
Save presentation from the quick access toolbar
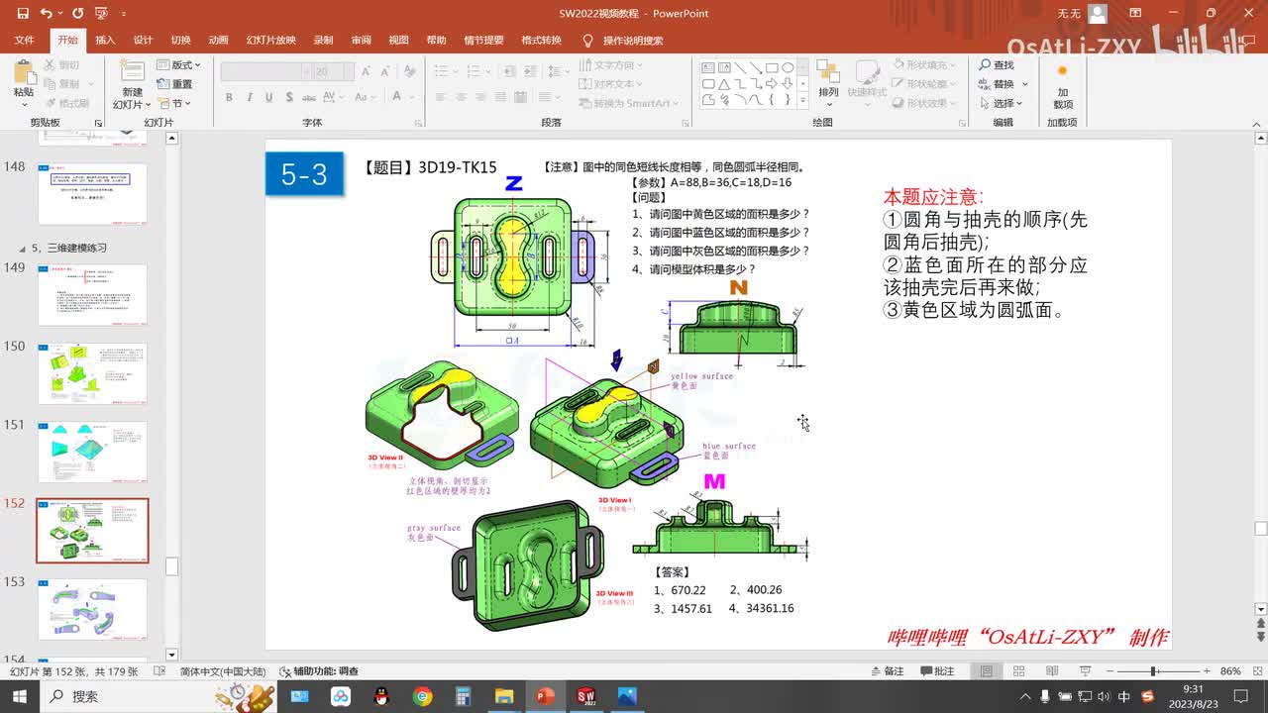21,14
